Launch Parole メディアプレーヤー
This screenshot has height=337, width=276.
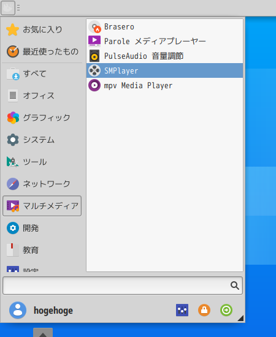click(x=164, y=41)
